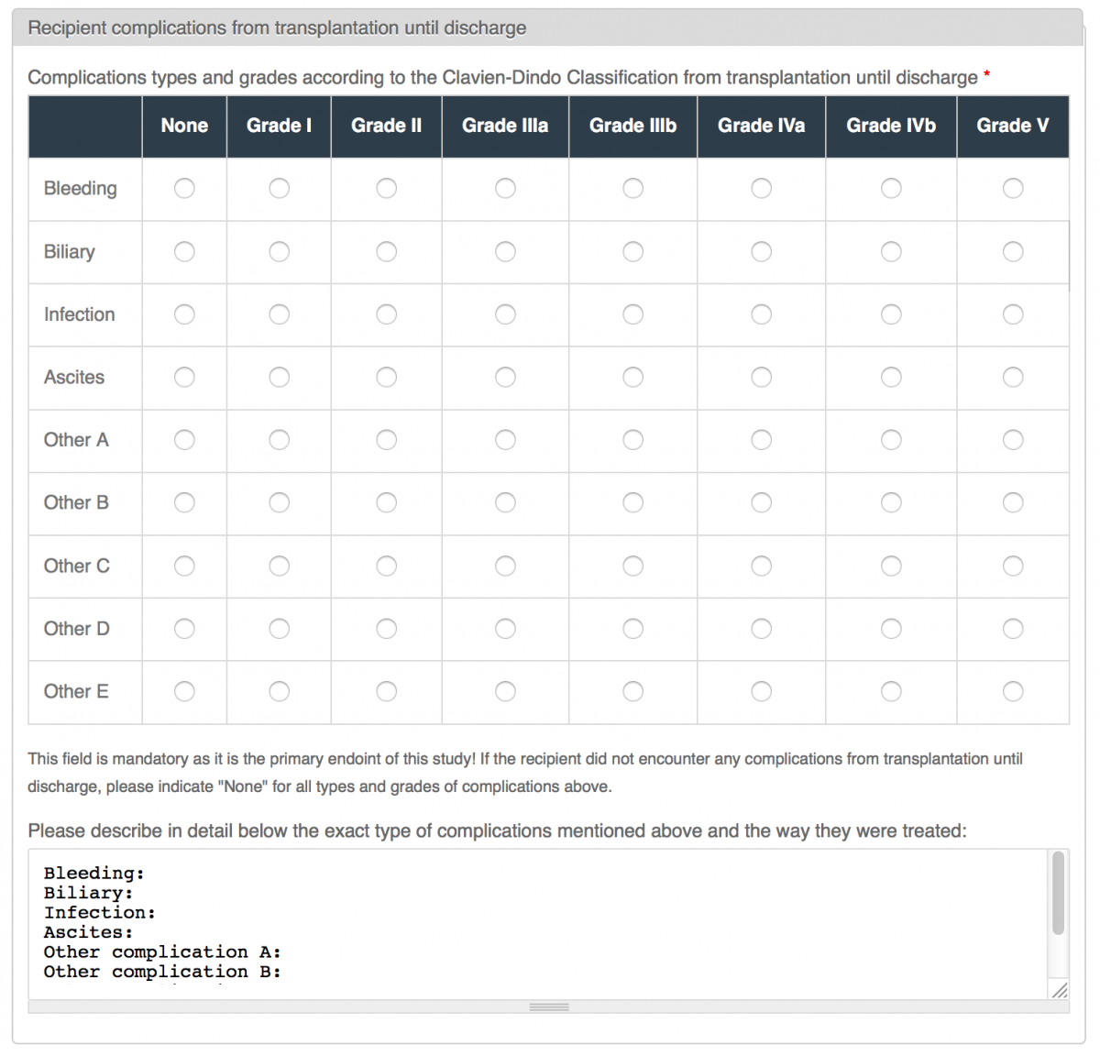
Task: Select None for Other D
Action: pos(184,629)
